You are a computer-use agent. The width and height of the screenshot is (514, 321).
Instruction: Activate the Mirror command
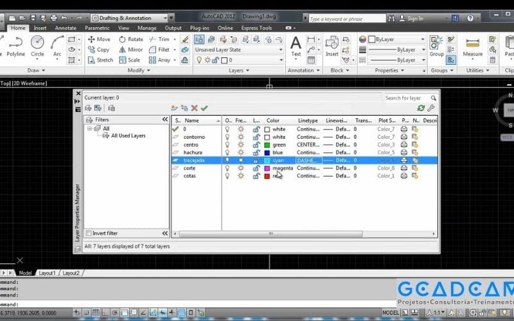coord(131,50)
